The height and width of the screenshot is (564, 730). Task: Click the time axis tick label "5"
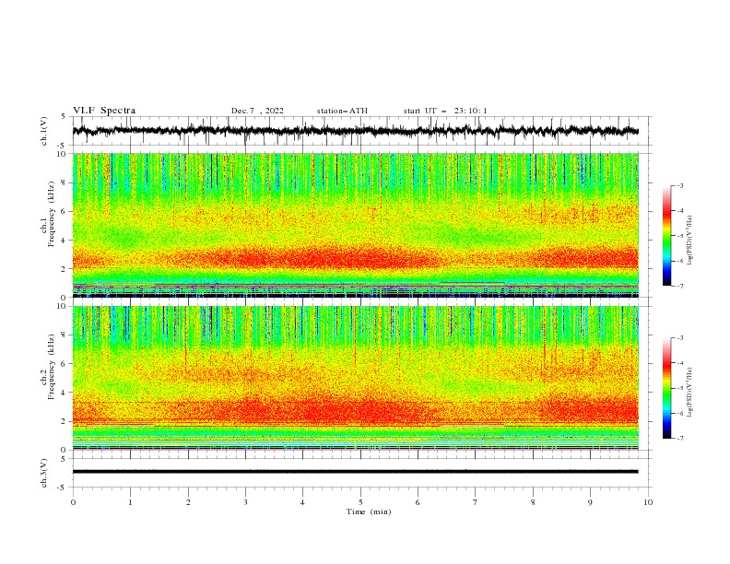[x=360, y=502]
